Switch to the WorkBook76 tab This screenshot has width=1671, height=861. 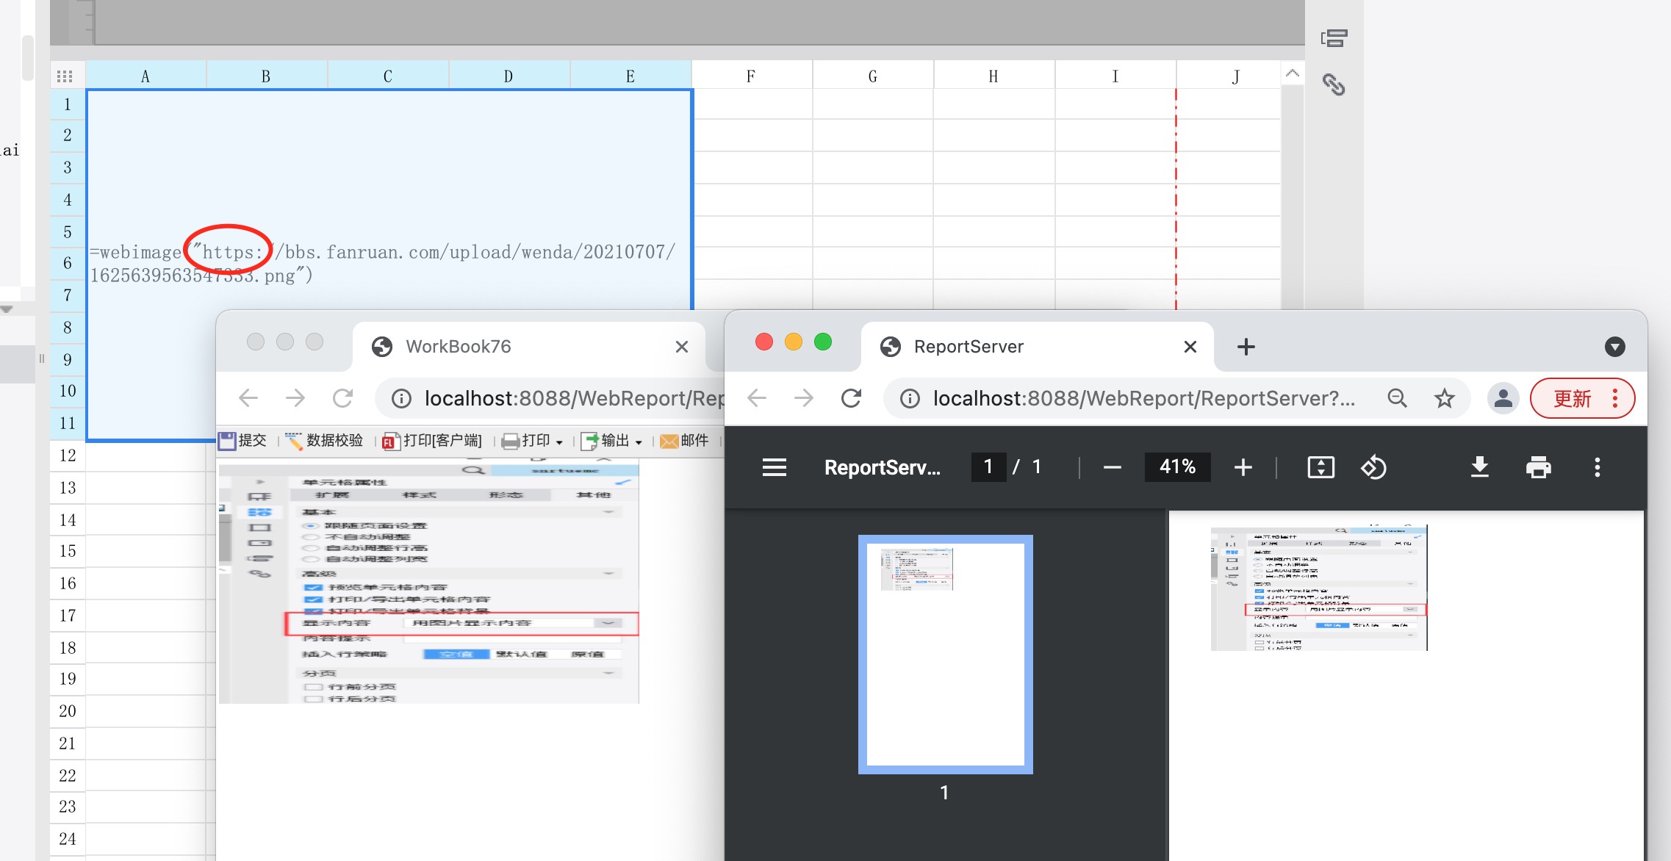[x=529, y=347]
